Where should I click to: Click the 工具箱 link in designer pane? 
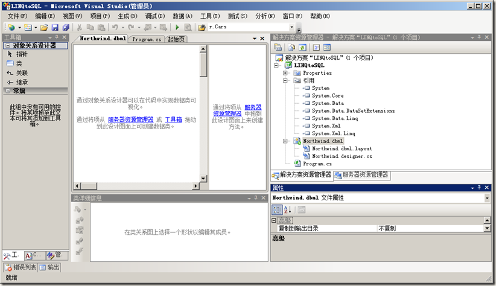tap(173, 119)
